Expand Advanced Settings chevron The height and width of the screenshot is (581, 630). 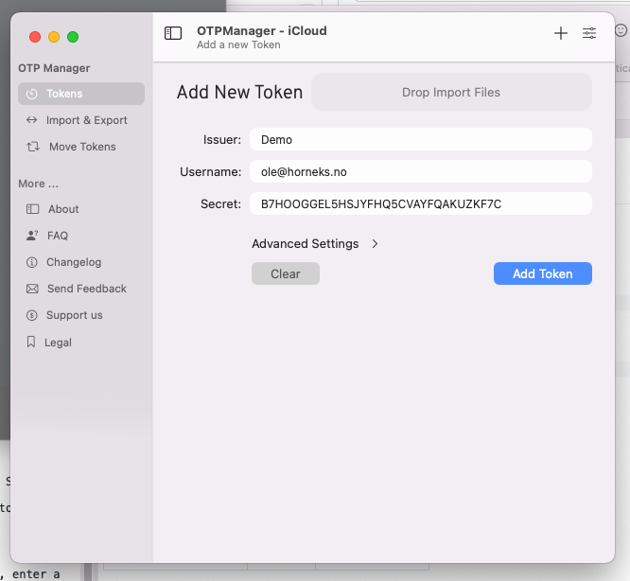pos(375,244)
